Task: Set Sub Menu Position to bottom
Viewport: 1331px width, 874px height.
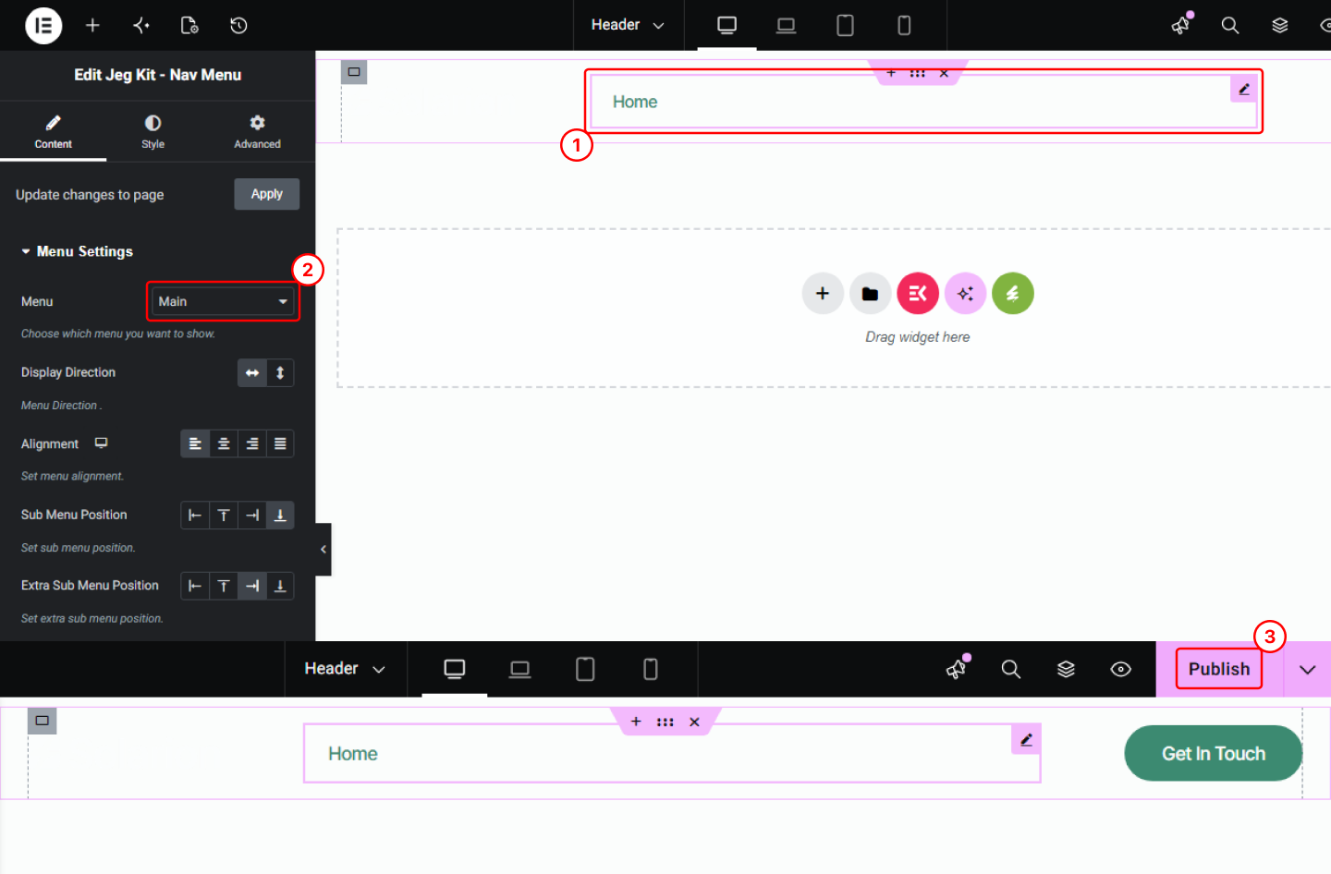Action: 280,516
